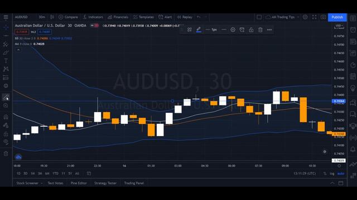357x200 pixels.
Task: Open the Indicators dialog
Action: [x=93, y=17]
